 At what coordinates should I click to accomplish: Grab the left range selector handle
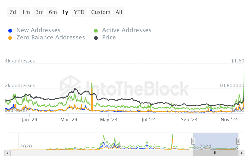click(x=193, y=141)
